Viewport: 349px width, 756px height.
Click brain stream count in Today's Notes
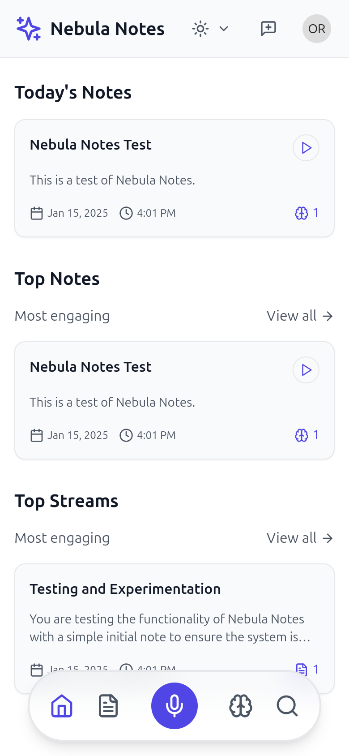[x=307, y=213]
